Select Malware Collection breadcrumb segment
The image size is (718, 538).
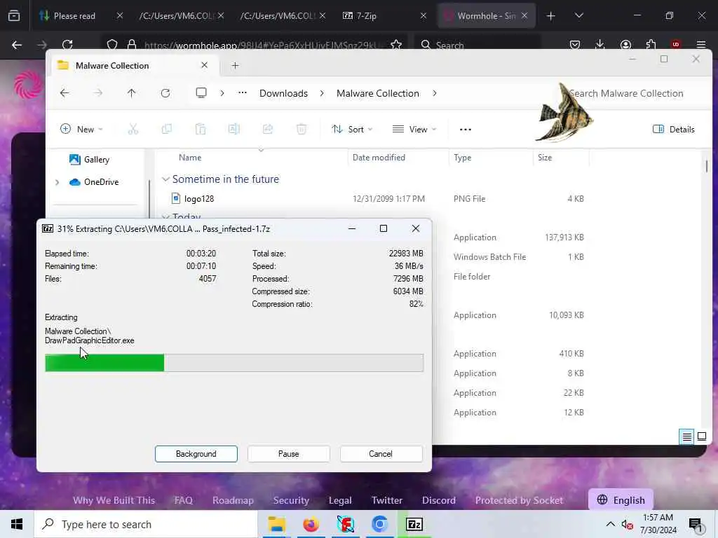[378, 93]
